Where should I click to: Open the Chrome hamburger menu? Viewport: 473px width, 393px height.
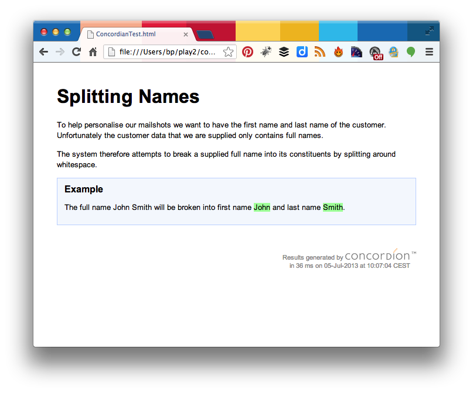(x=429, y=52)
